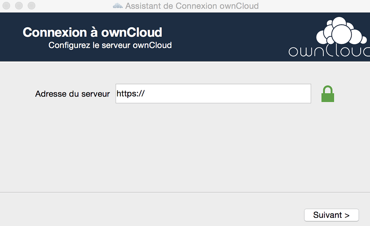Click the 'Assistant de Connexion ownCloud' window title
The image size is (370, 226).
click(192, 6)
